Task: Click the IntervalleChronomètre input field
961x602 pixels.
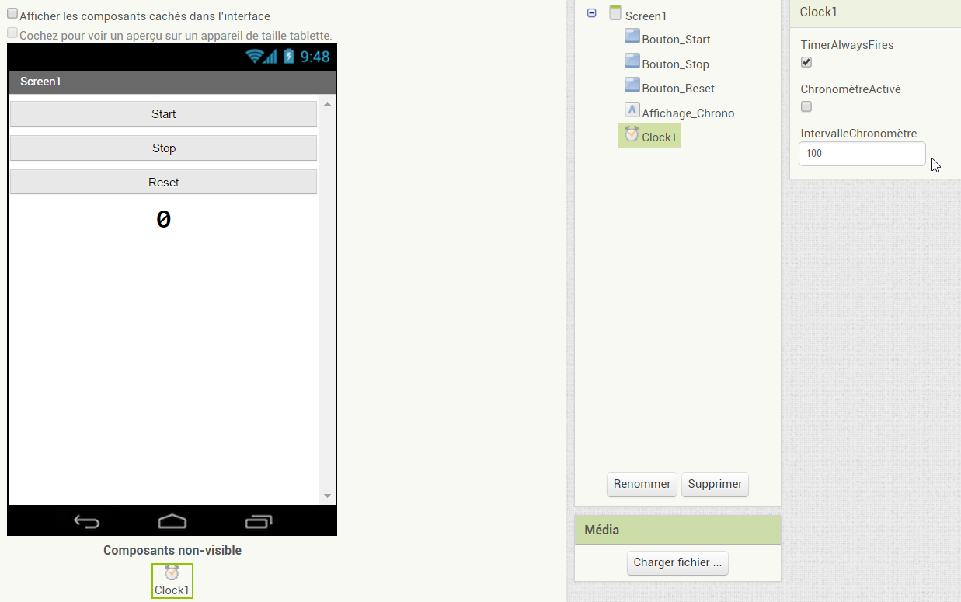Action: pyautogui.click(x=862, y=154)
